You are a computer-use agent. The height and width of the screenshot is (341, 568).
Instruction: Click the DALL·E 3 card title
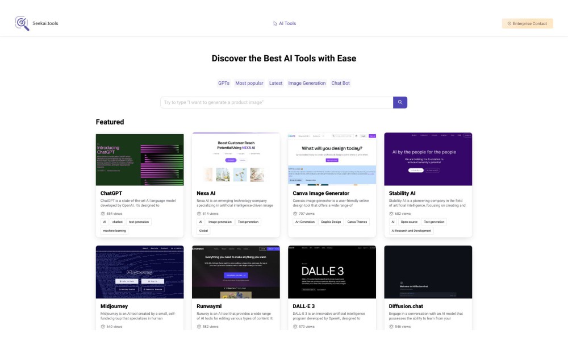point(303,306)
